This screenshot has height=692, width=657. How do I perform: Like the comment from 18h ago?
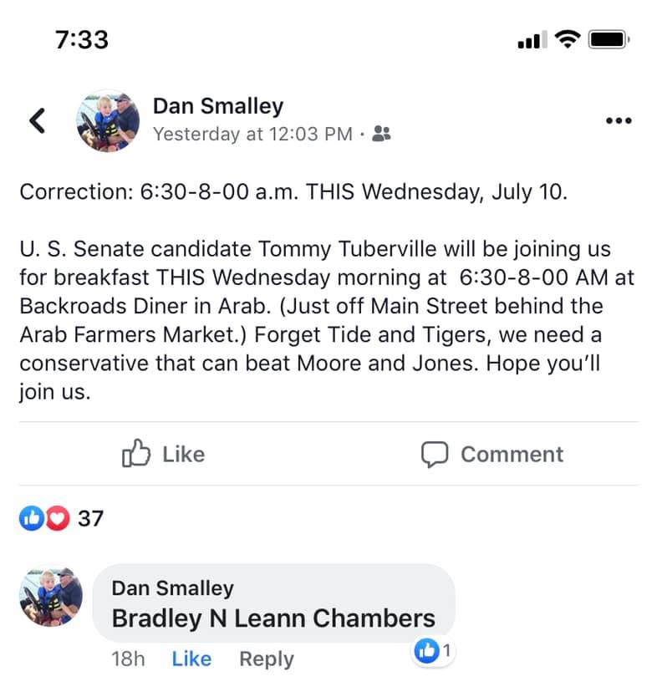pyautogui.click(x=191, y=659)
